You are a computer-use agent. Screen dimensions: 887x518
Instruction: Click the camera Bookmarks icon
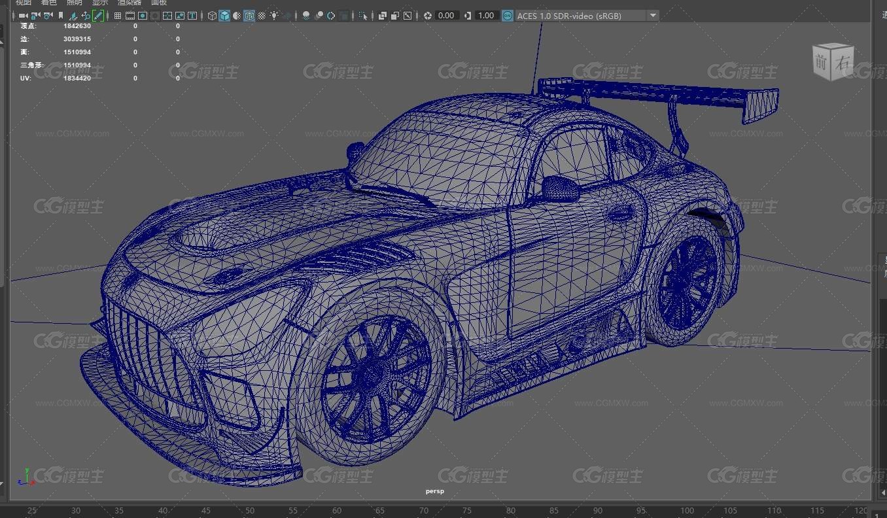coord(60,16)
